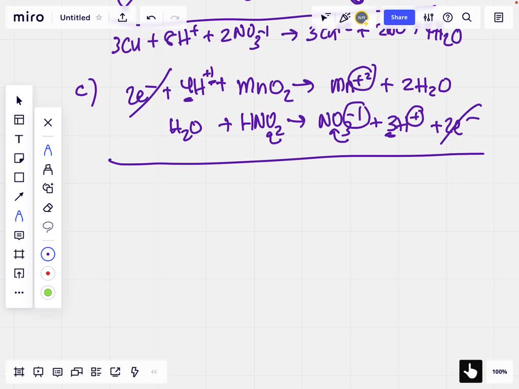Toggle collaborator cursors visibility
519x389 pixels.
[x=326, y=17]
